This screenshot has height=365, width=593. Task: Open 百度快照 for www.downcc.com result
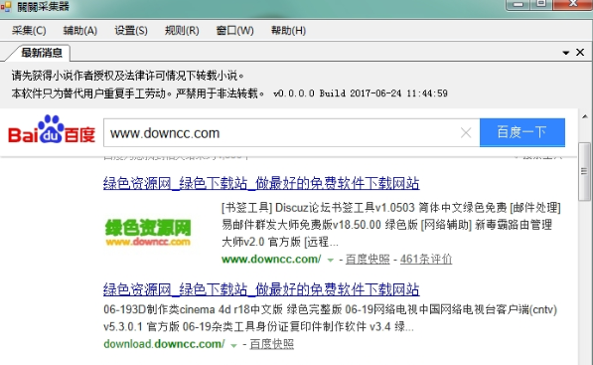tap(368, 259)
